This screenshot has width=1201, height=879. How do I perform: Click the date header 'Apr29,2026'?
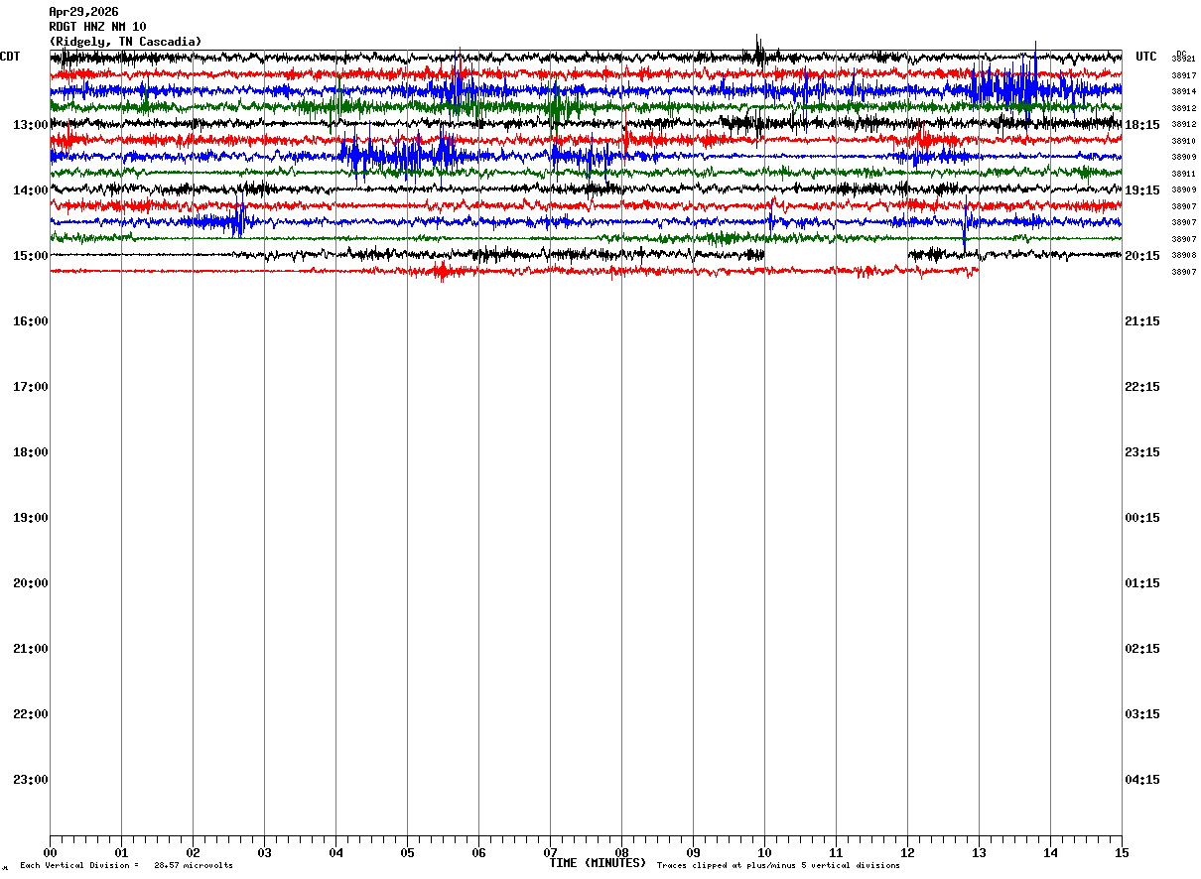click(83, 12)
